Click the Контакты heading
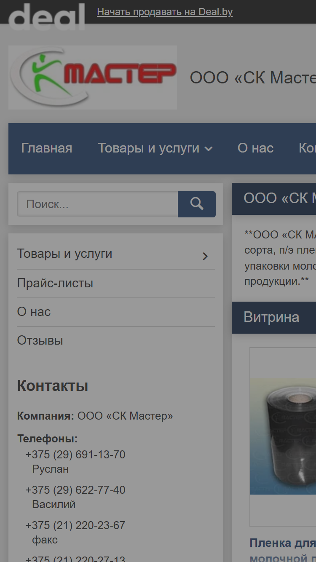Screen dimensions: 316x562 click(x=53, y=386)
